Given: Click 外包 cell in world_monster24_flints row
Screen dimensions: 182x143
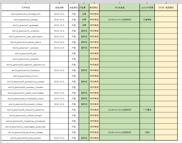Looking at the screenshot, I should point(74,76).
